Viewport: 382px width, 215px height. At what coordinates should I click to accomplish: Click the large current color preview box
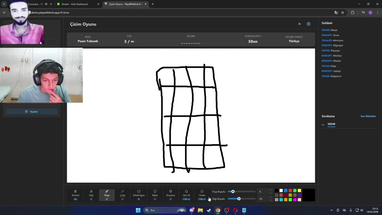309,195
